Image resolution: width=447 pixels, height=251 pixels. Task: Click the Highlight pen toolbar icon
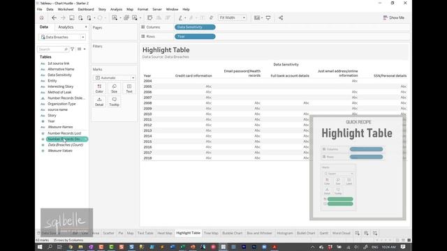point(180,18)
